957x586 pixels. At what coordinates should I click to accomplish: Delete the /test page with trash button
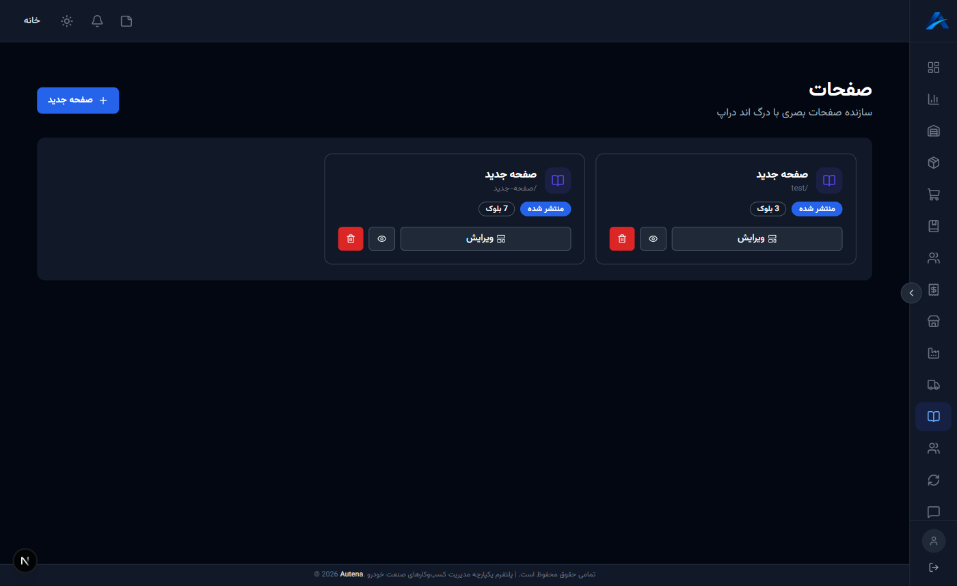tap(622, 239)
